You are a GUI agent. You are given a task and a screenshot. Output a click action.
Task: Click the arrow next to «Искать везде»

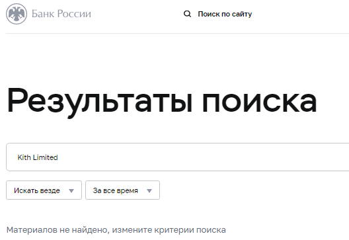pyautogui.click(x=71, y=191)
